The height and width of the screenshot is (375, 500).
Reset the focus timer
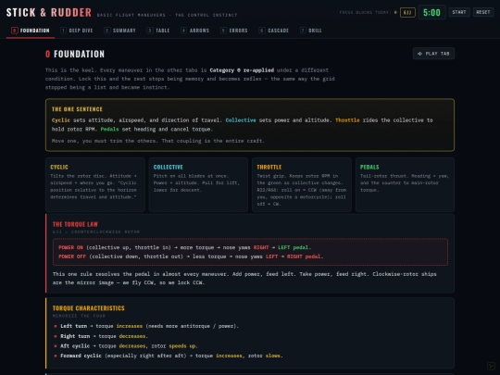tap(483, 12)
